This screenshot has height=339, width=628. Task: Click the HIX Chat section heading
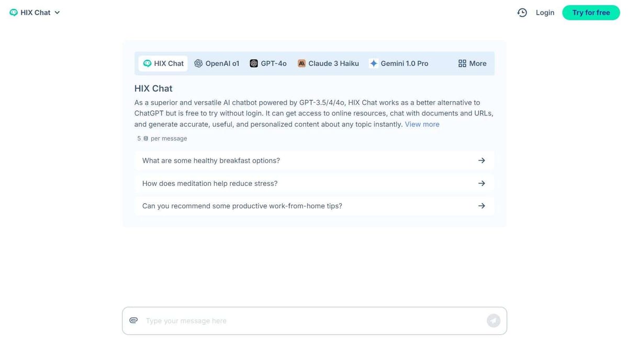153,89
